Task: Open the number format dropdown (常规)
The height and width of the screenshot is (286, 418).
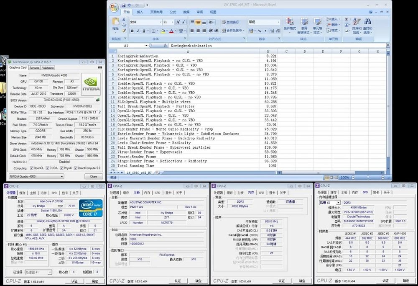Action: click(x=278, y=22)
